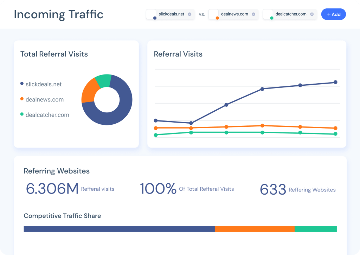Viewport: 360px width, 255px height.
Task: Click dealcatcher.com in the donut chart legend
Action: (47, 115)
